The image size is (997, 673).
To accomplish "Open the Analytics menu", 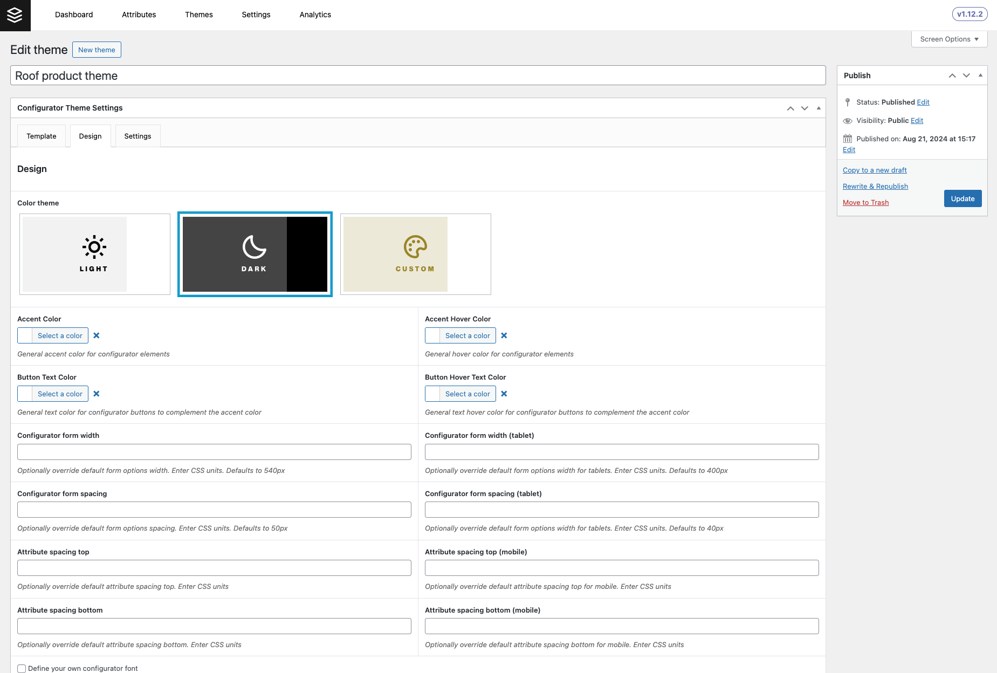I will click(x=315, y=15).
